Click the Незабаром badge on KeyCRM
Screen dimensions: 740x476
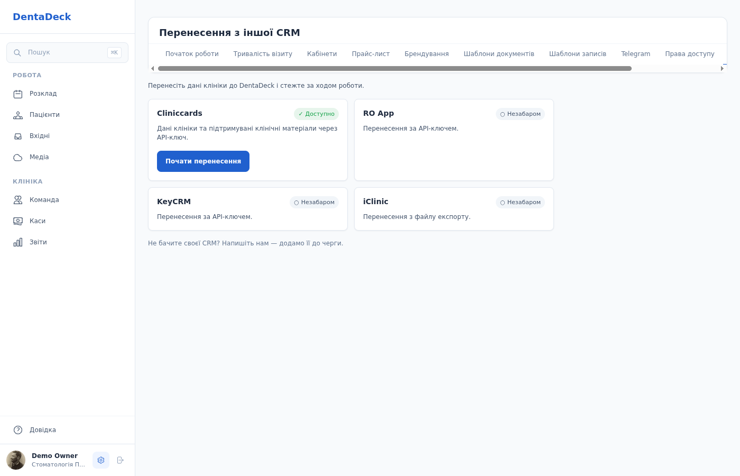pos(314,202)
